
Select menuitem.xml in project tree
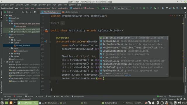click(x=22, y=51)
